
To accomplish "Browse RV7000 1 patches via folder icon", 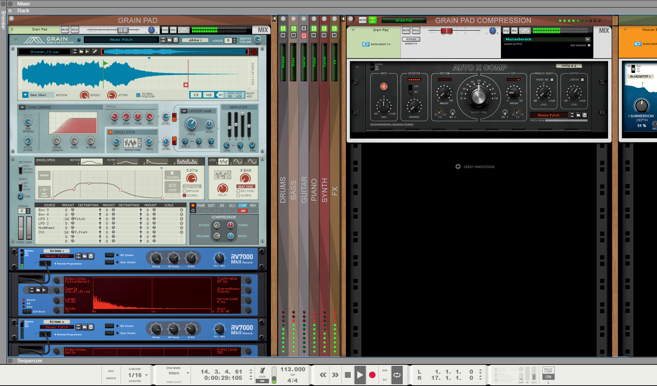I will tap(85, 256).
